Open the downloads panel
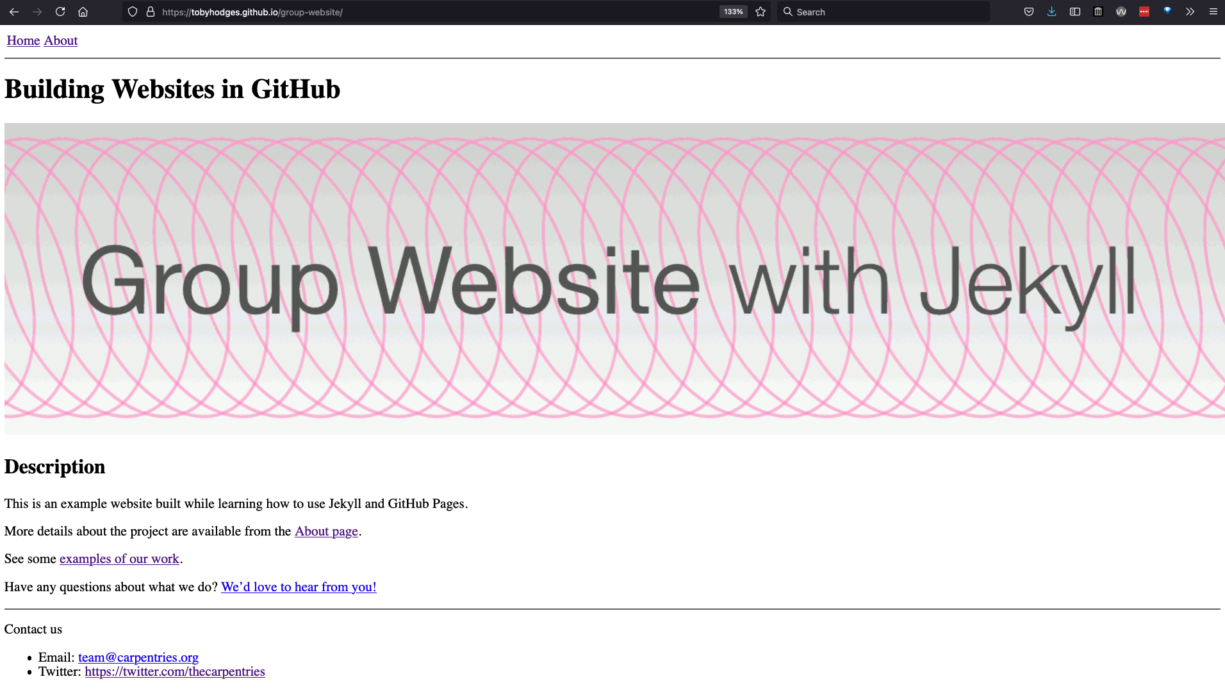The height and width of the screenshot is (695, 1225). 1052,12
